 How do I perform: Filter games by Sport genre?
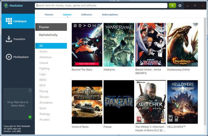click(43, 108)
